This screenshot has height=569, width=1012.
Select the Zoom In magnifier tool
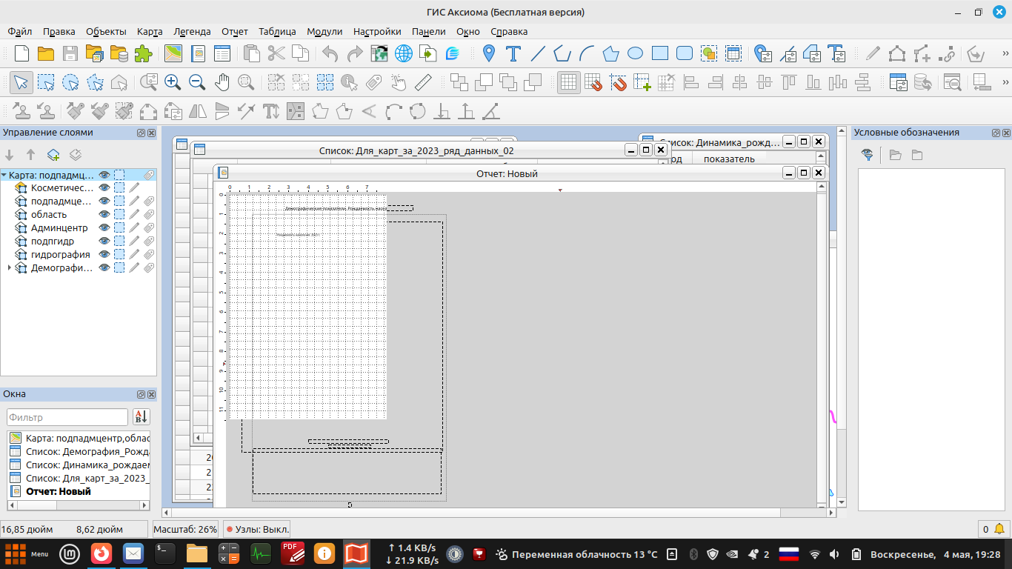tap(173, 82)
